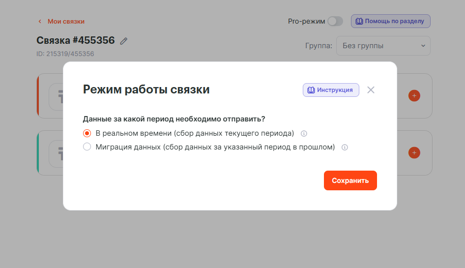Go back via the Мои связки link
The width and height of the screenshot is (465, 268).
(x=66, y=22)
